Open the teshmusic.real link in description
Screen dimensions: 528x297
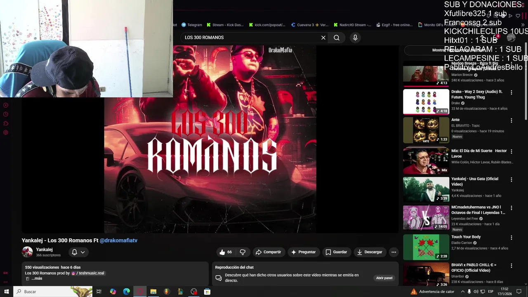pos(88,273)
